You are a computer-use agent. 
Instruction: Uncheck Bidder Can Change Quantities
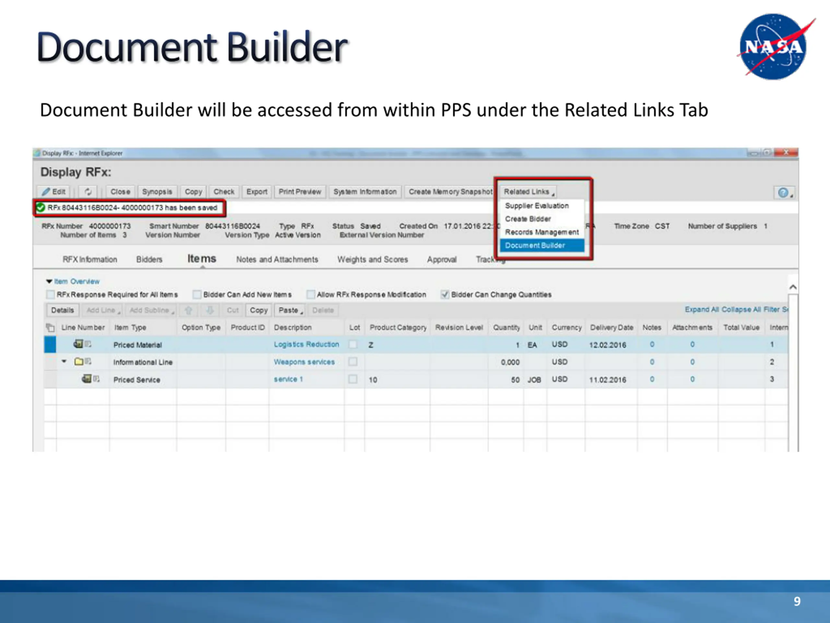point(445,294)
